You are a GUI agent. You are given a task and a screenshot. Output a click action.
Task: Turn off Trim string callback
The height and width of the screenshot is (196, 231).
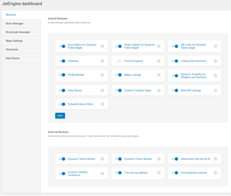[119, 173]
